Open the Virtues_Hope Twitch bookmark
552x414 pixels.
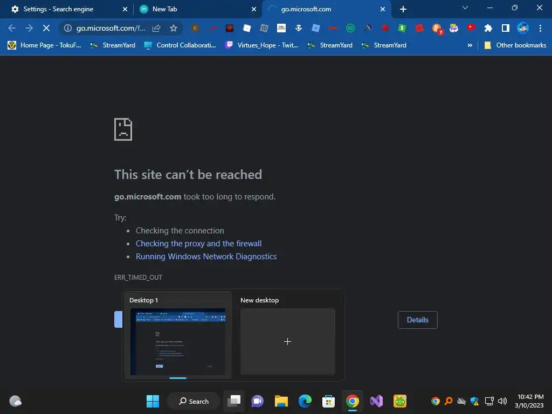pos(262,45)
